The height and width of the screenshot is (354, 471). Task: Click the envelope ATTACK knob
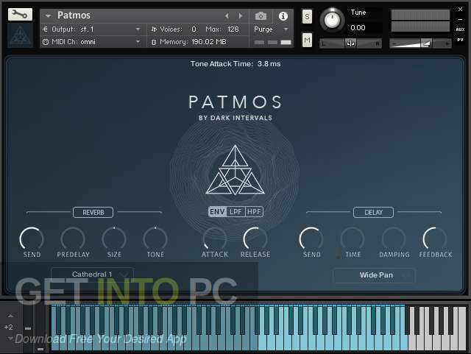pyautogui.click(x=214, y=239)
